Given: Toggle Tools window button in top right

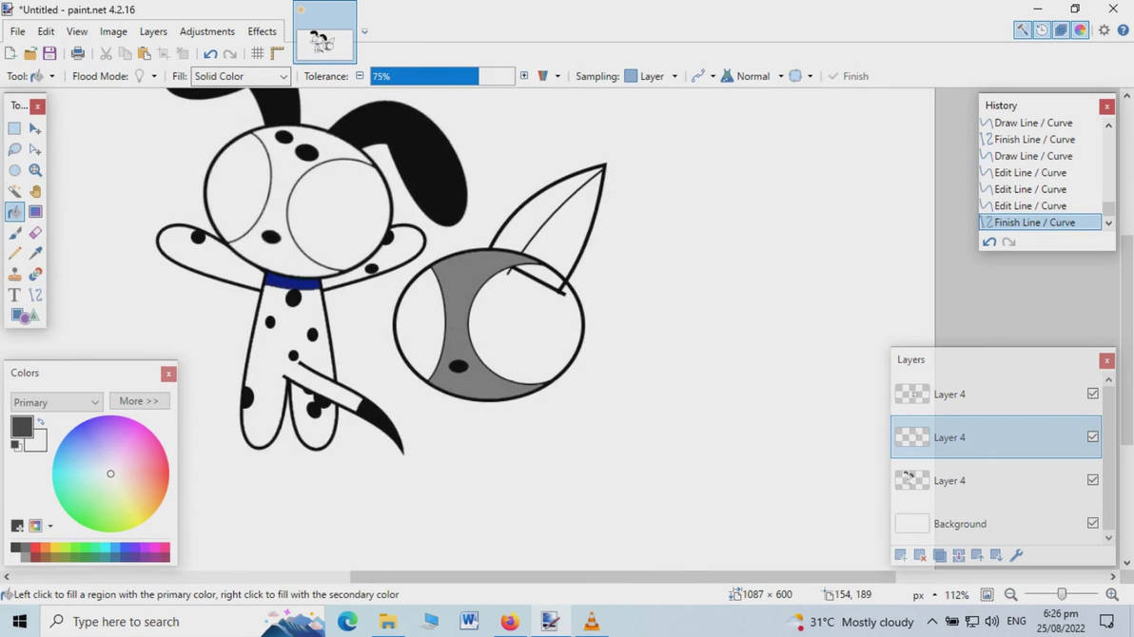Looking at the screenshot, I should coord(1022,29).
